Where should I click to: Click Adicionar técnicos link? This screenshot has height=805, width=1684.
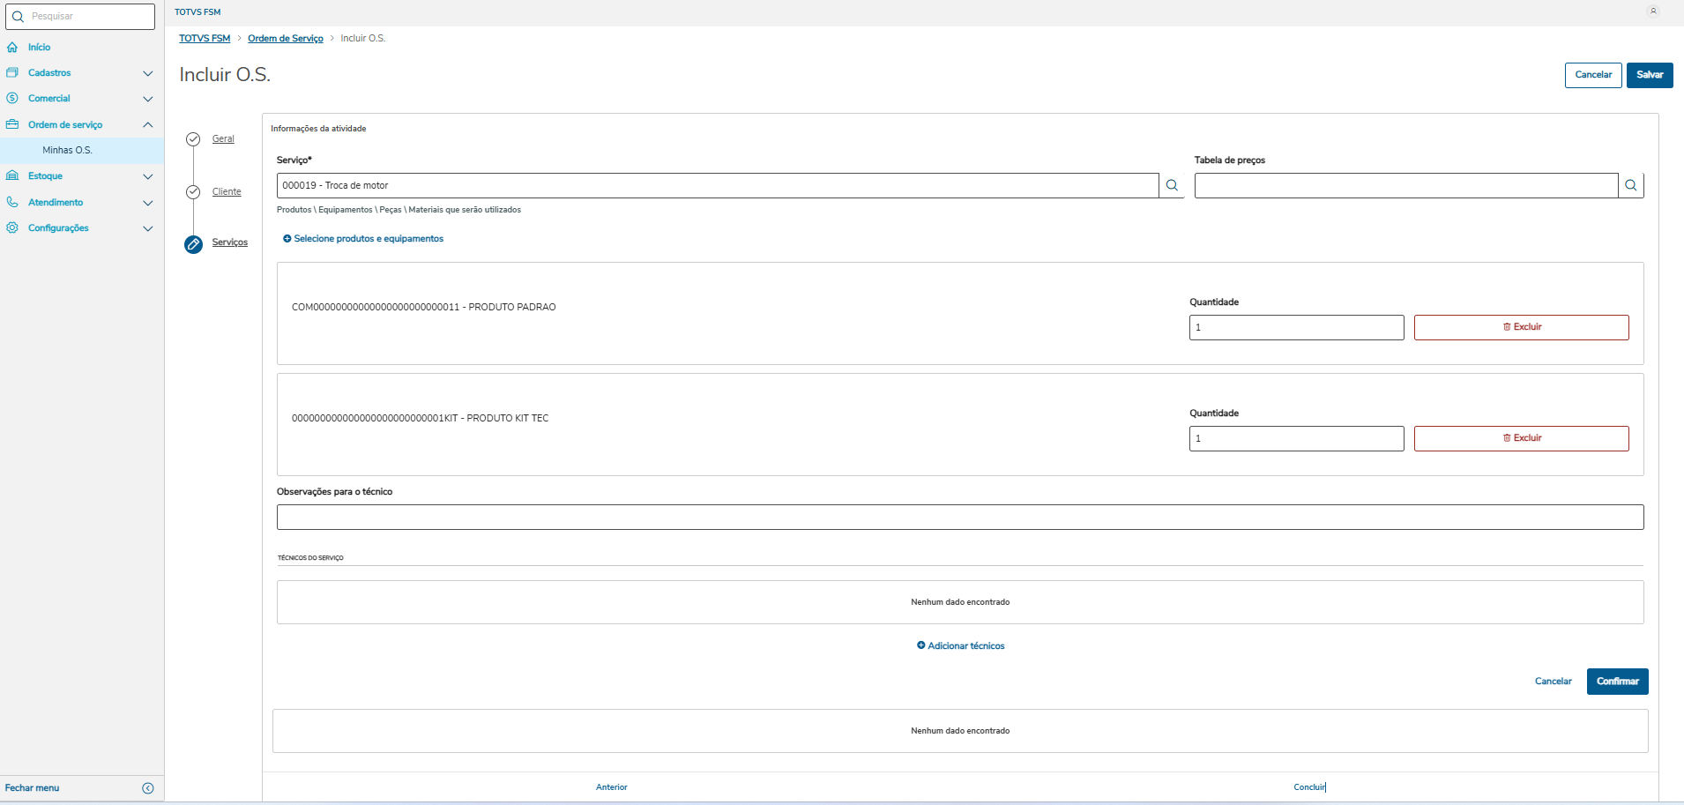pyautogui.click(x=961, y=646)
